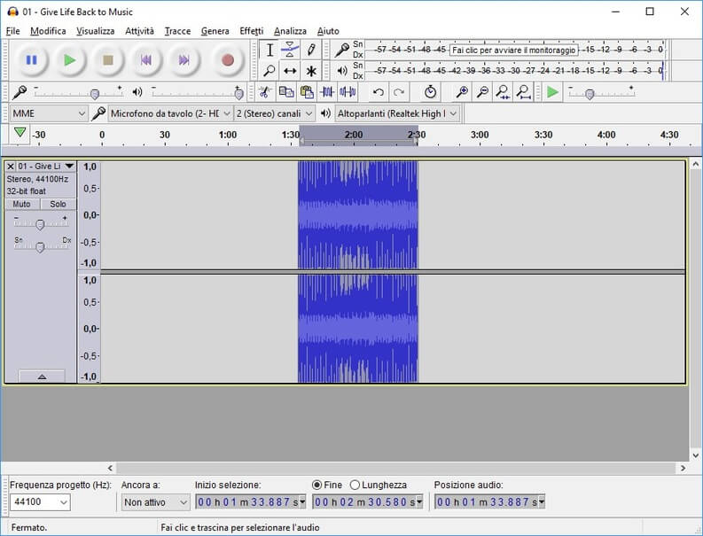
Task: Fit selection to window width
Action: tap(503, 92)
